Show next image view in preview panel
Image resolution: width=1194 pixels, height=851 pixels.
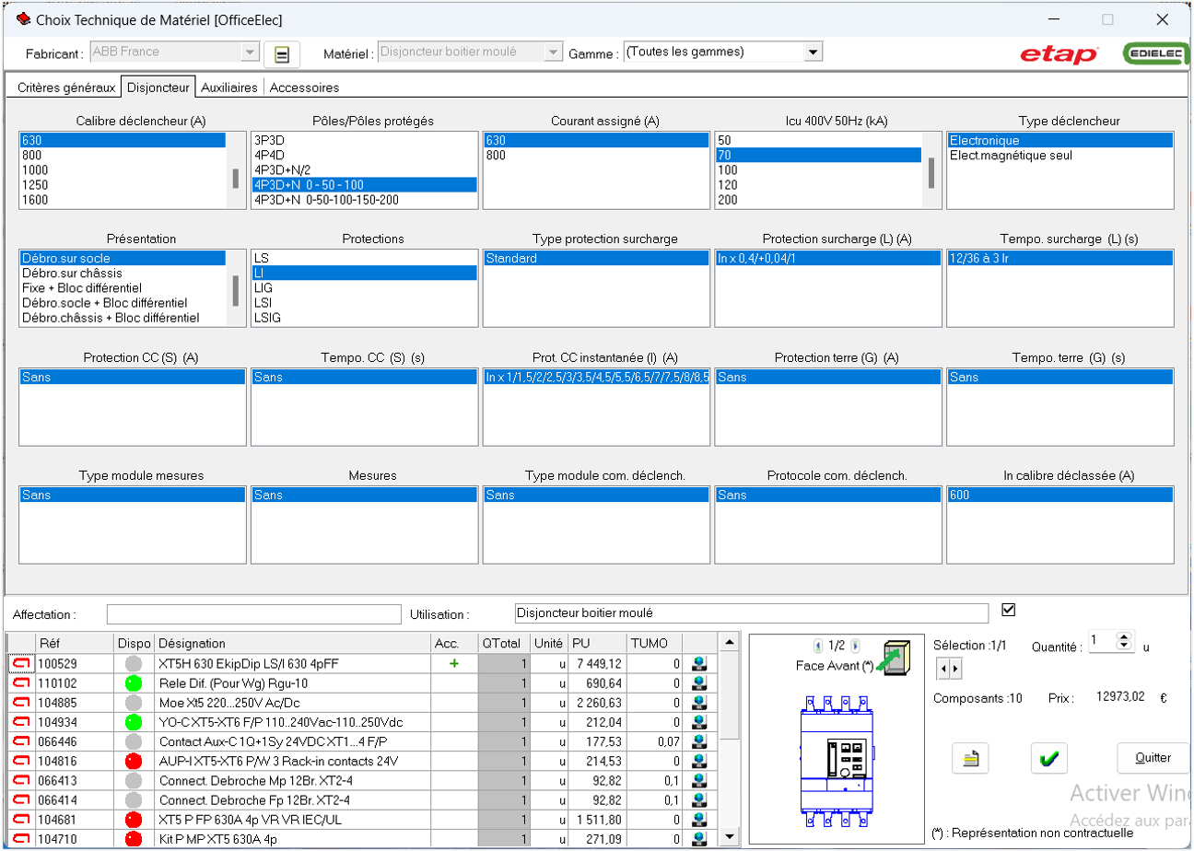(x=856, y=646)
